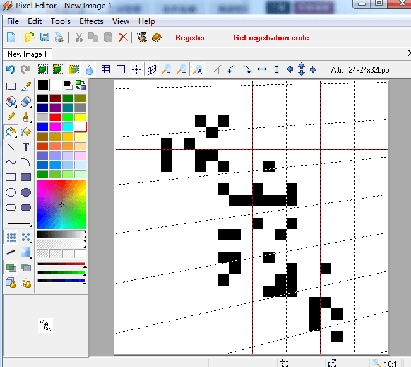The width and height of the screenshot is (411, 367).
Task: Choose the Text tool
Action: [x=26, y=147]
